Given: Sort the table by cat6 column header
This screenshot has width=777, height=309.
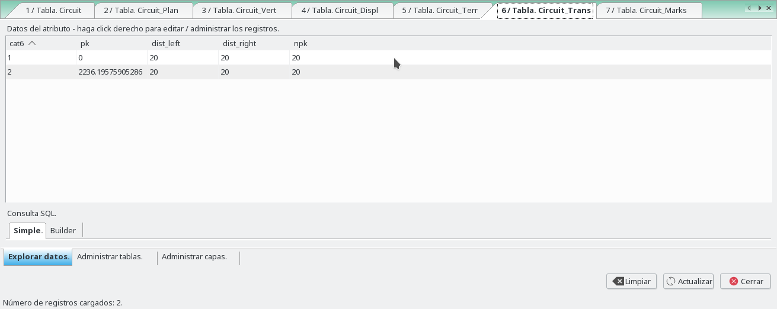Looking at the screenshot, I should point(23,43).
